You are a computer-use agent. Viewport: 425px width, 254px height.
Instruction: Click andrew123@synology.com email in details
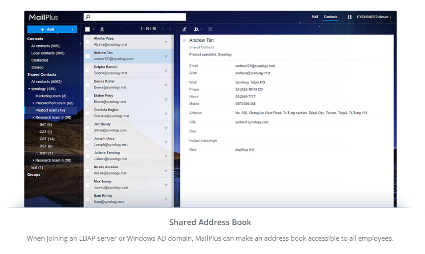coord(255,66)
